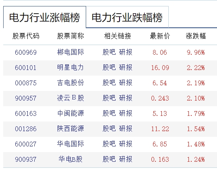
Task: Select the 2.10% change value
Action: (196, 98)
